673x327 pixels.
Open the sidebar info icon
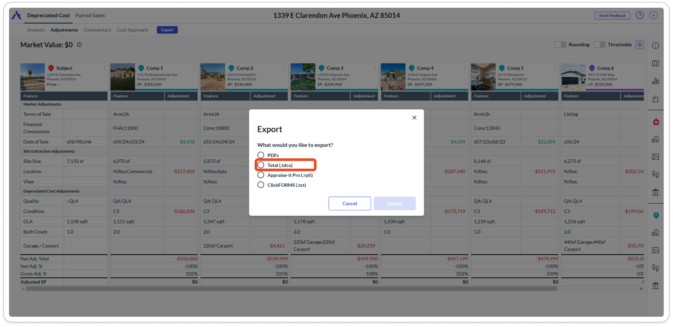[x=655, y=46]
